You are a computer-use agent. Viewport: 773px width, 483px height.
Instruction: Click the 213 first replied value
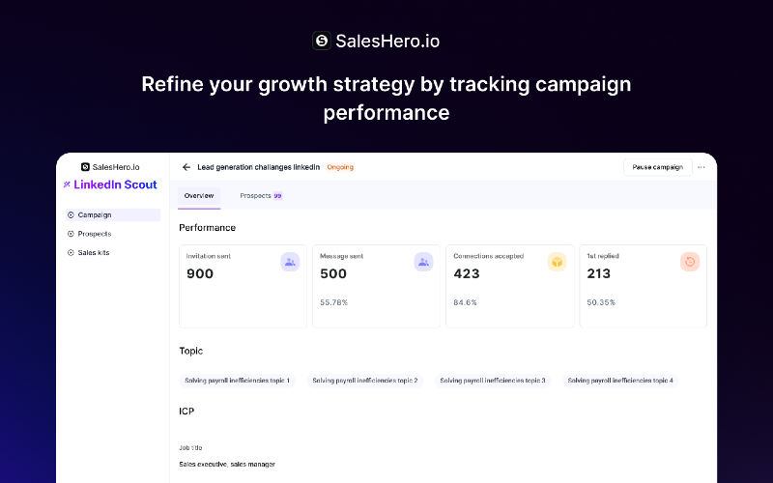point(599,273)
